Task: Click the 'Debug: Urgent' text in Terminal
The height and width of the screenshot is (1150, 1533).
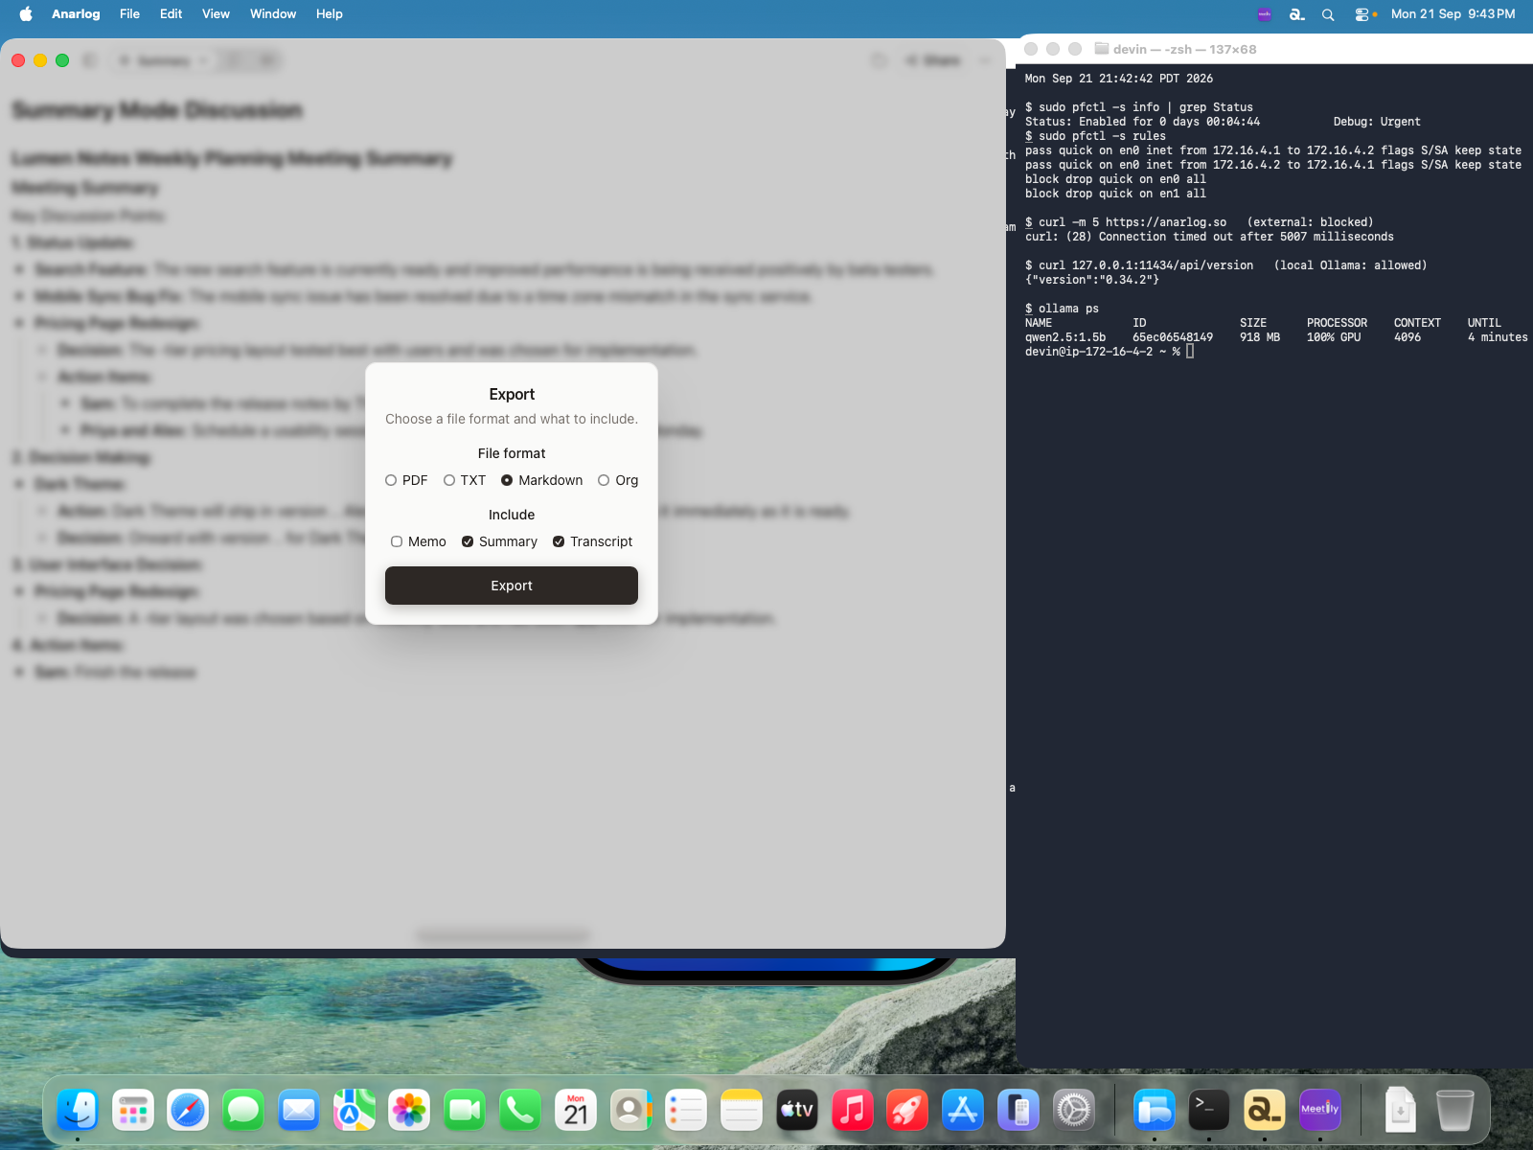Action: [1377, 122]
